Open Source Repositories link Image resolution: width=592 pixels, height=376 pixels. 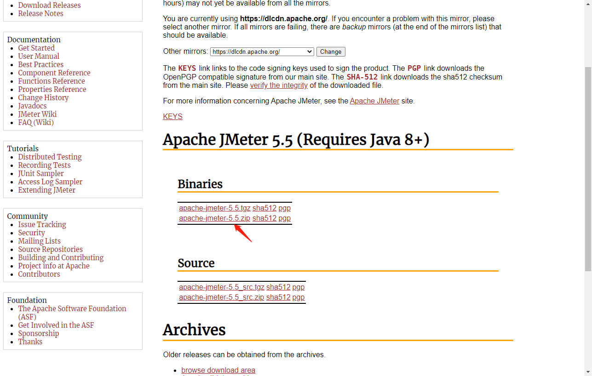point(50,249)
